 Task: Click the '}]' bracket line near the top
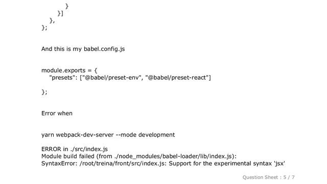pyautogui.click(x=60, y=14)
